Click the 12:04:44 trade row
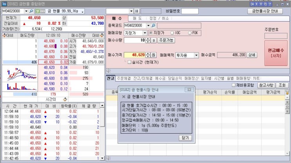The width and height of the screenshot is (291, 163). point(51,111)
